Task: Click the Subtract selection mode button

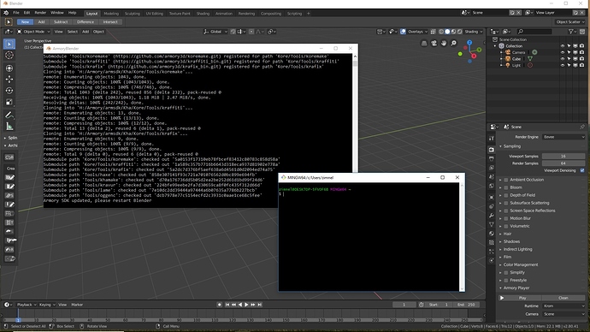Action: [61, 22]
